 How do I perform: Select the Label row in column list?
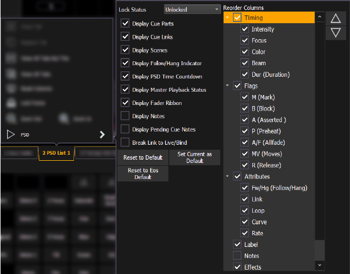click(x=251, y=245)
